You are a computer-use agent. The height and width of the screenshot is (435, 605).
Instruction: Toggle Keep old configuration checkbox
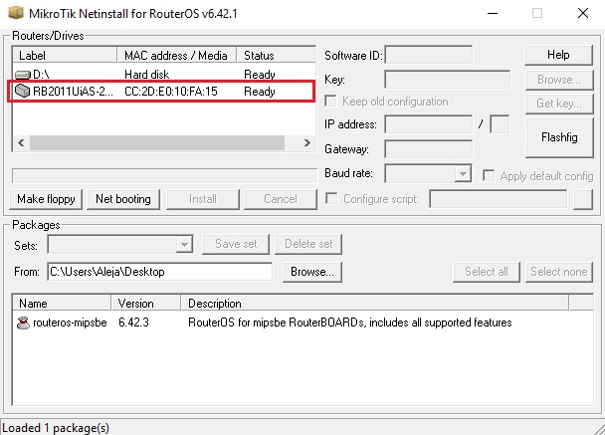(330, 102)
